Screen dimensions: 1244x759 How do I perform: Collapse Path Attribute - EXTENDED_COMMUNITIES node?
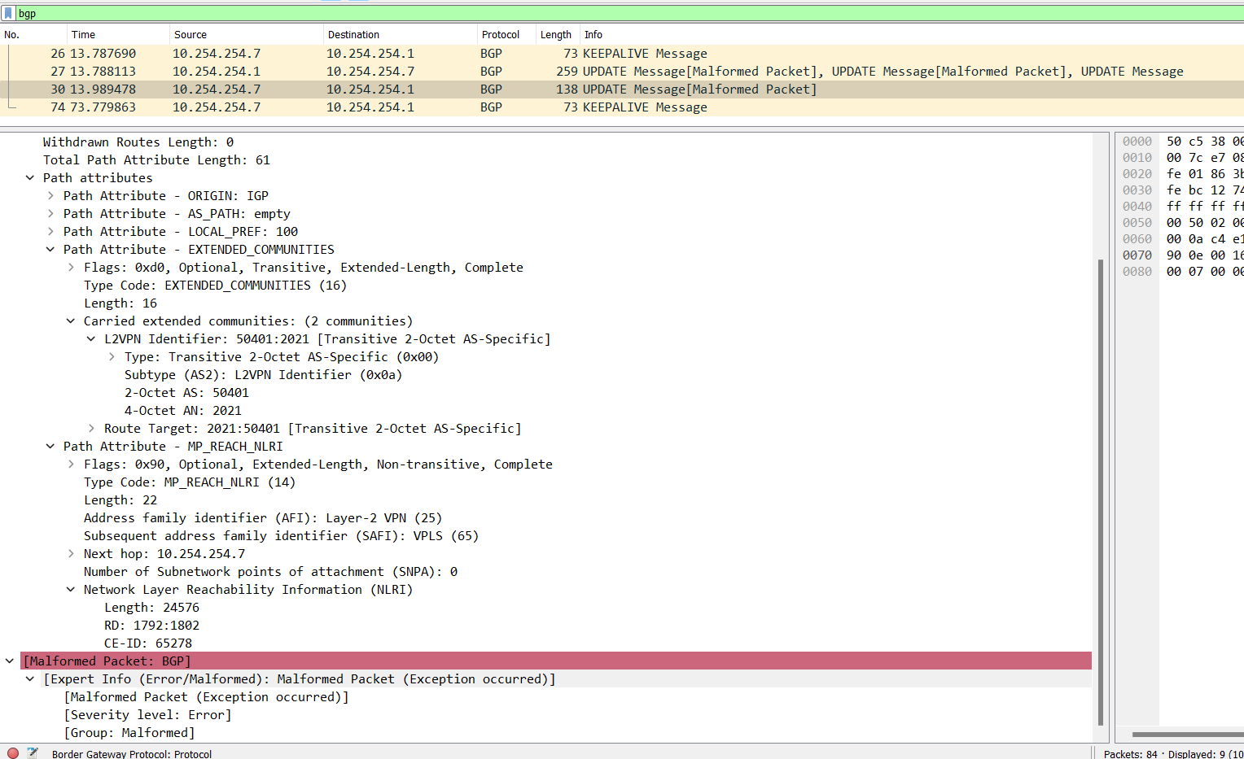click(x=50, y=250)
